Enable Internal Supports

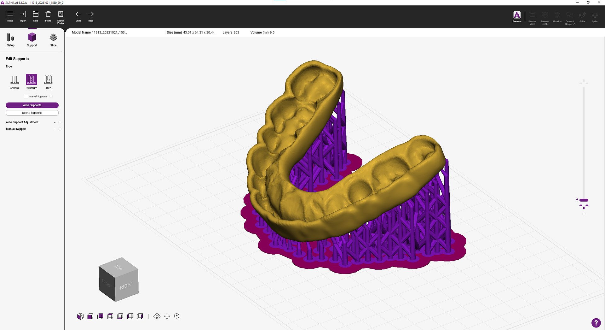(x=26, y=96)
